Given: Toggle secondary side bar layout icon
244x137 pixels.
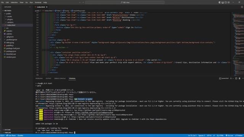Looking at the screenshot, I should 226,2.
